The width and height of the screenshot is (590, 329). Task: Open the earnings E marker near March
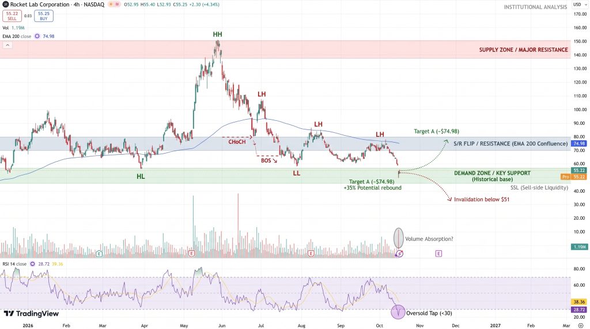tap(99, 254)
